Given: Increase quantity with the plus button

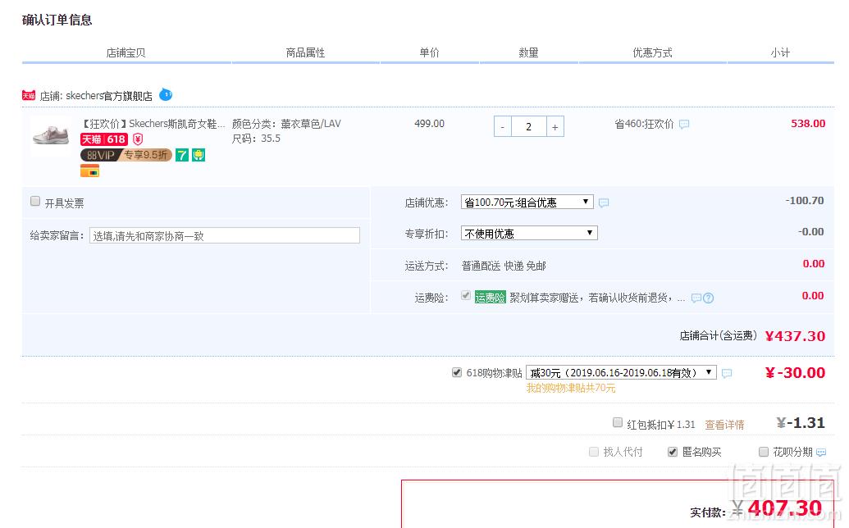Looking at the screenshot, I should [555, 127].
